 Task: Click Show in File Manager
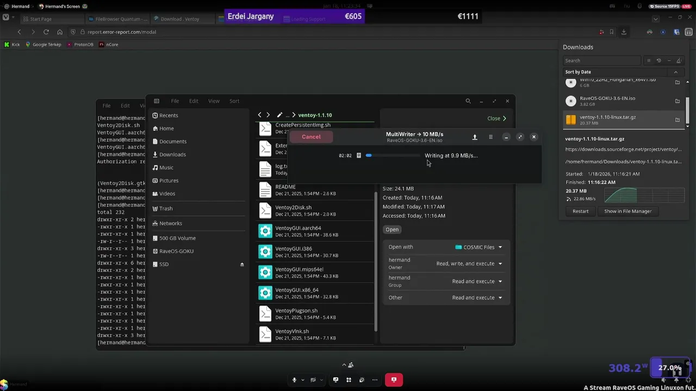(627, 211)
